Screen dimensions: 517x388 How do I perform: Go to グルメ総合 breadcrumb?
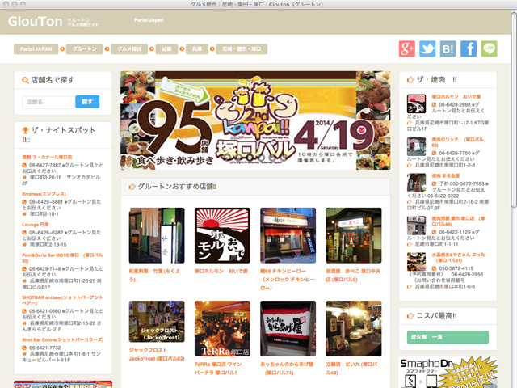[129, 49]
